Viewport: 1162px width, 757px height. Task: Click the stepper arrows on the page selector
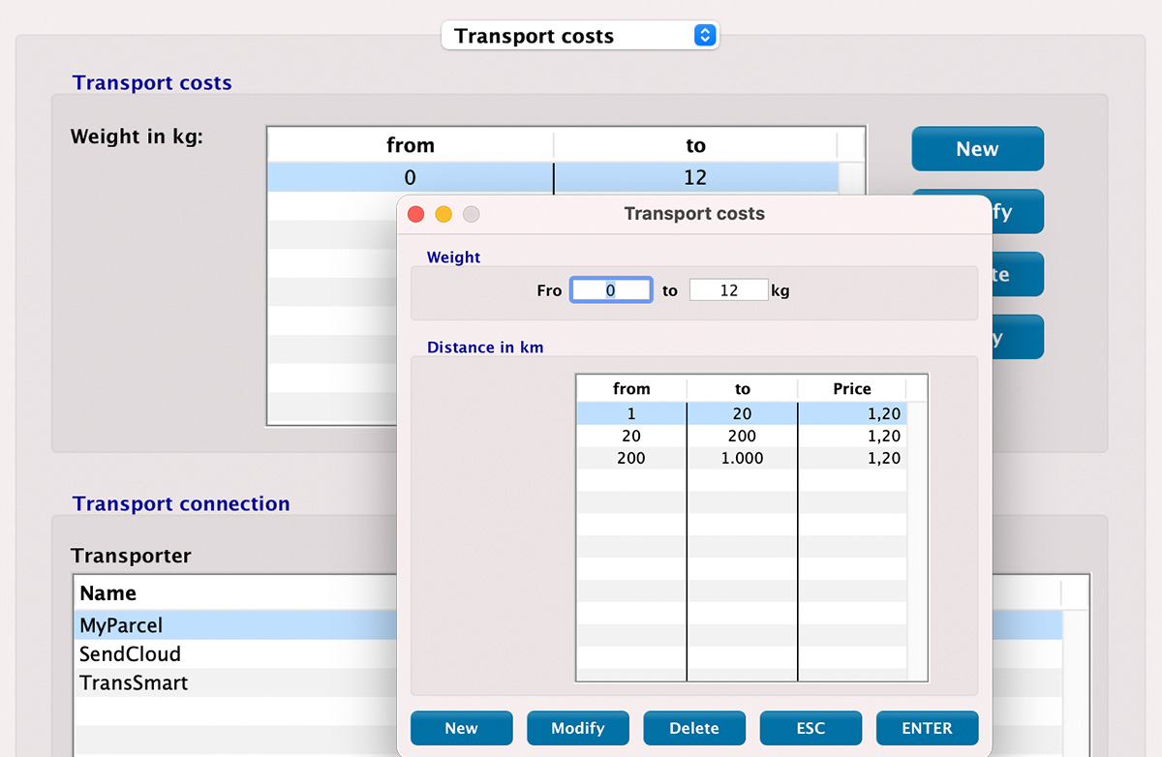click(x=705, y=35)
